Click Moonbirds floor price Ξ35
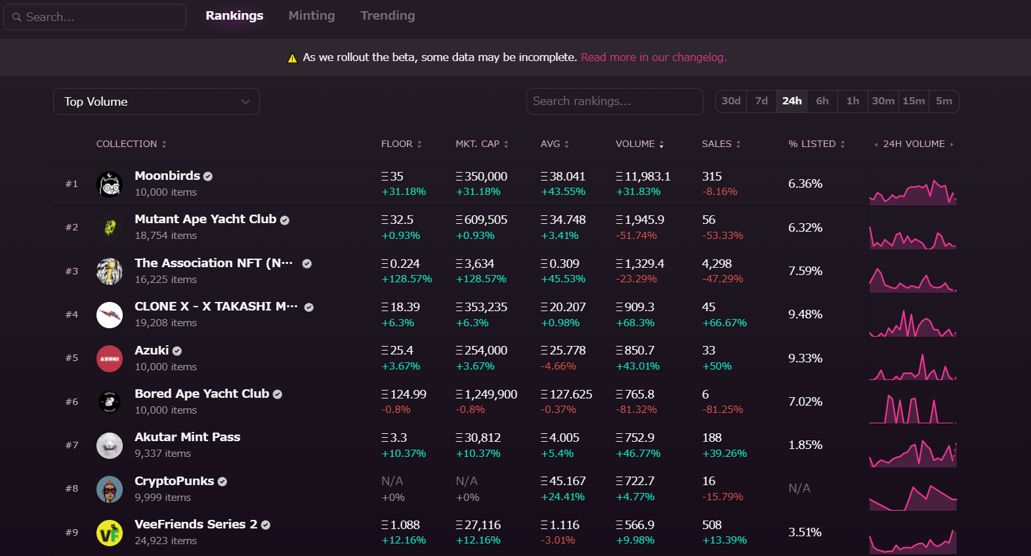The width and height of the screenshot is (1031, 556). (392, 177)
